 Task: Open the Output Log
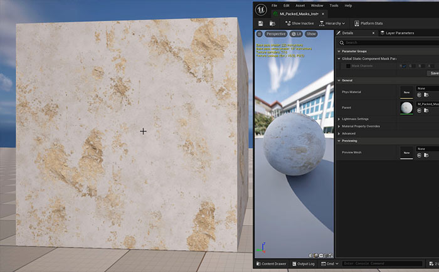pos(305,264)
